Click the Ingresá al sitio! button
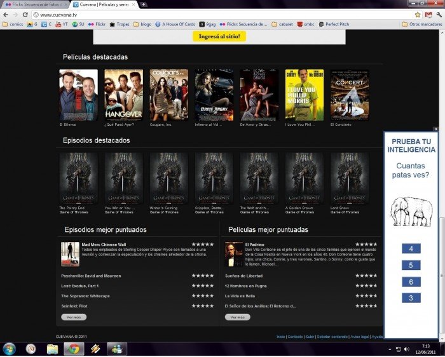This screenshot has height=357, width=445. point(219,36)
